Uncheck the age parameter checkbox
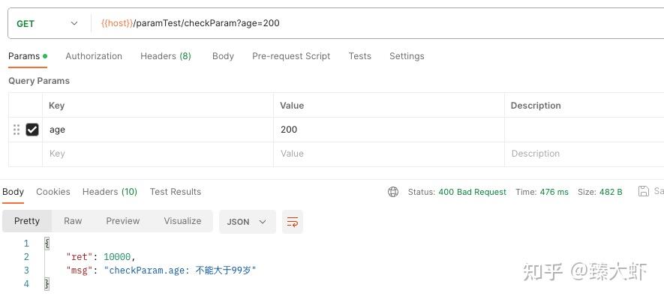 click(x=32, y=130)
